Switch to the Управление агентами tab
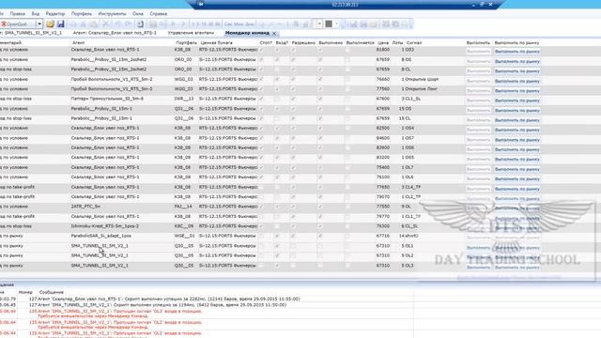Image resolution: width=601 pixels, height=338 pixels. [191, 33]
